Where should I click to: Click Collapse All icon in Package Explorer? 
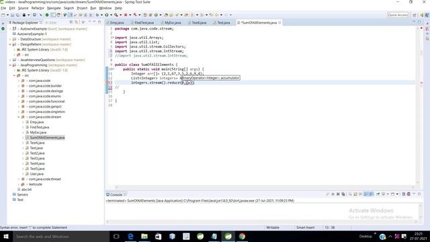(71, 22)
